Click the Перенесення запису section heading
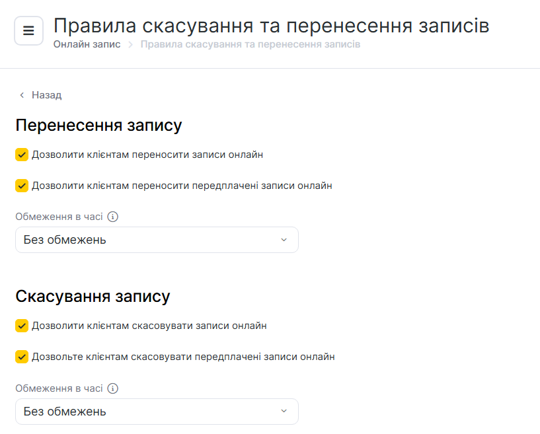 tap(98, 125)
